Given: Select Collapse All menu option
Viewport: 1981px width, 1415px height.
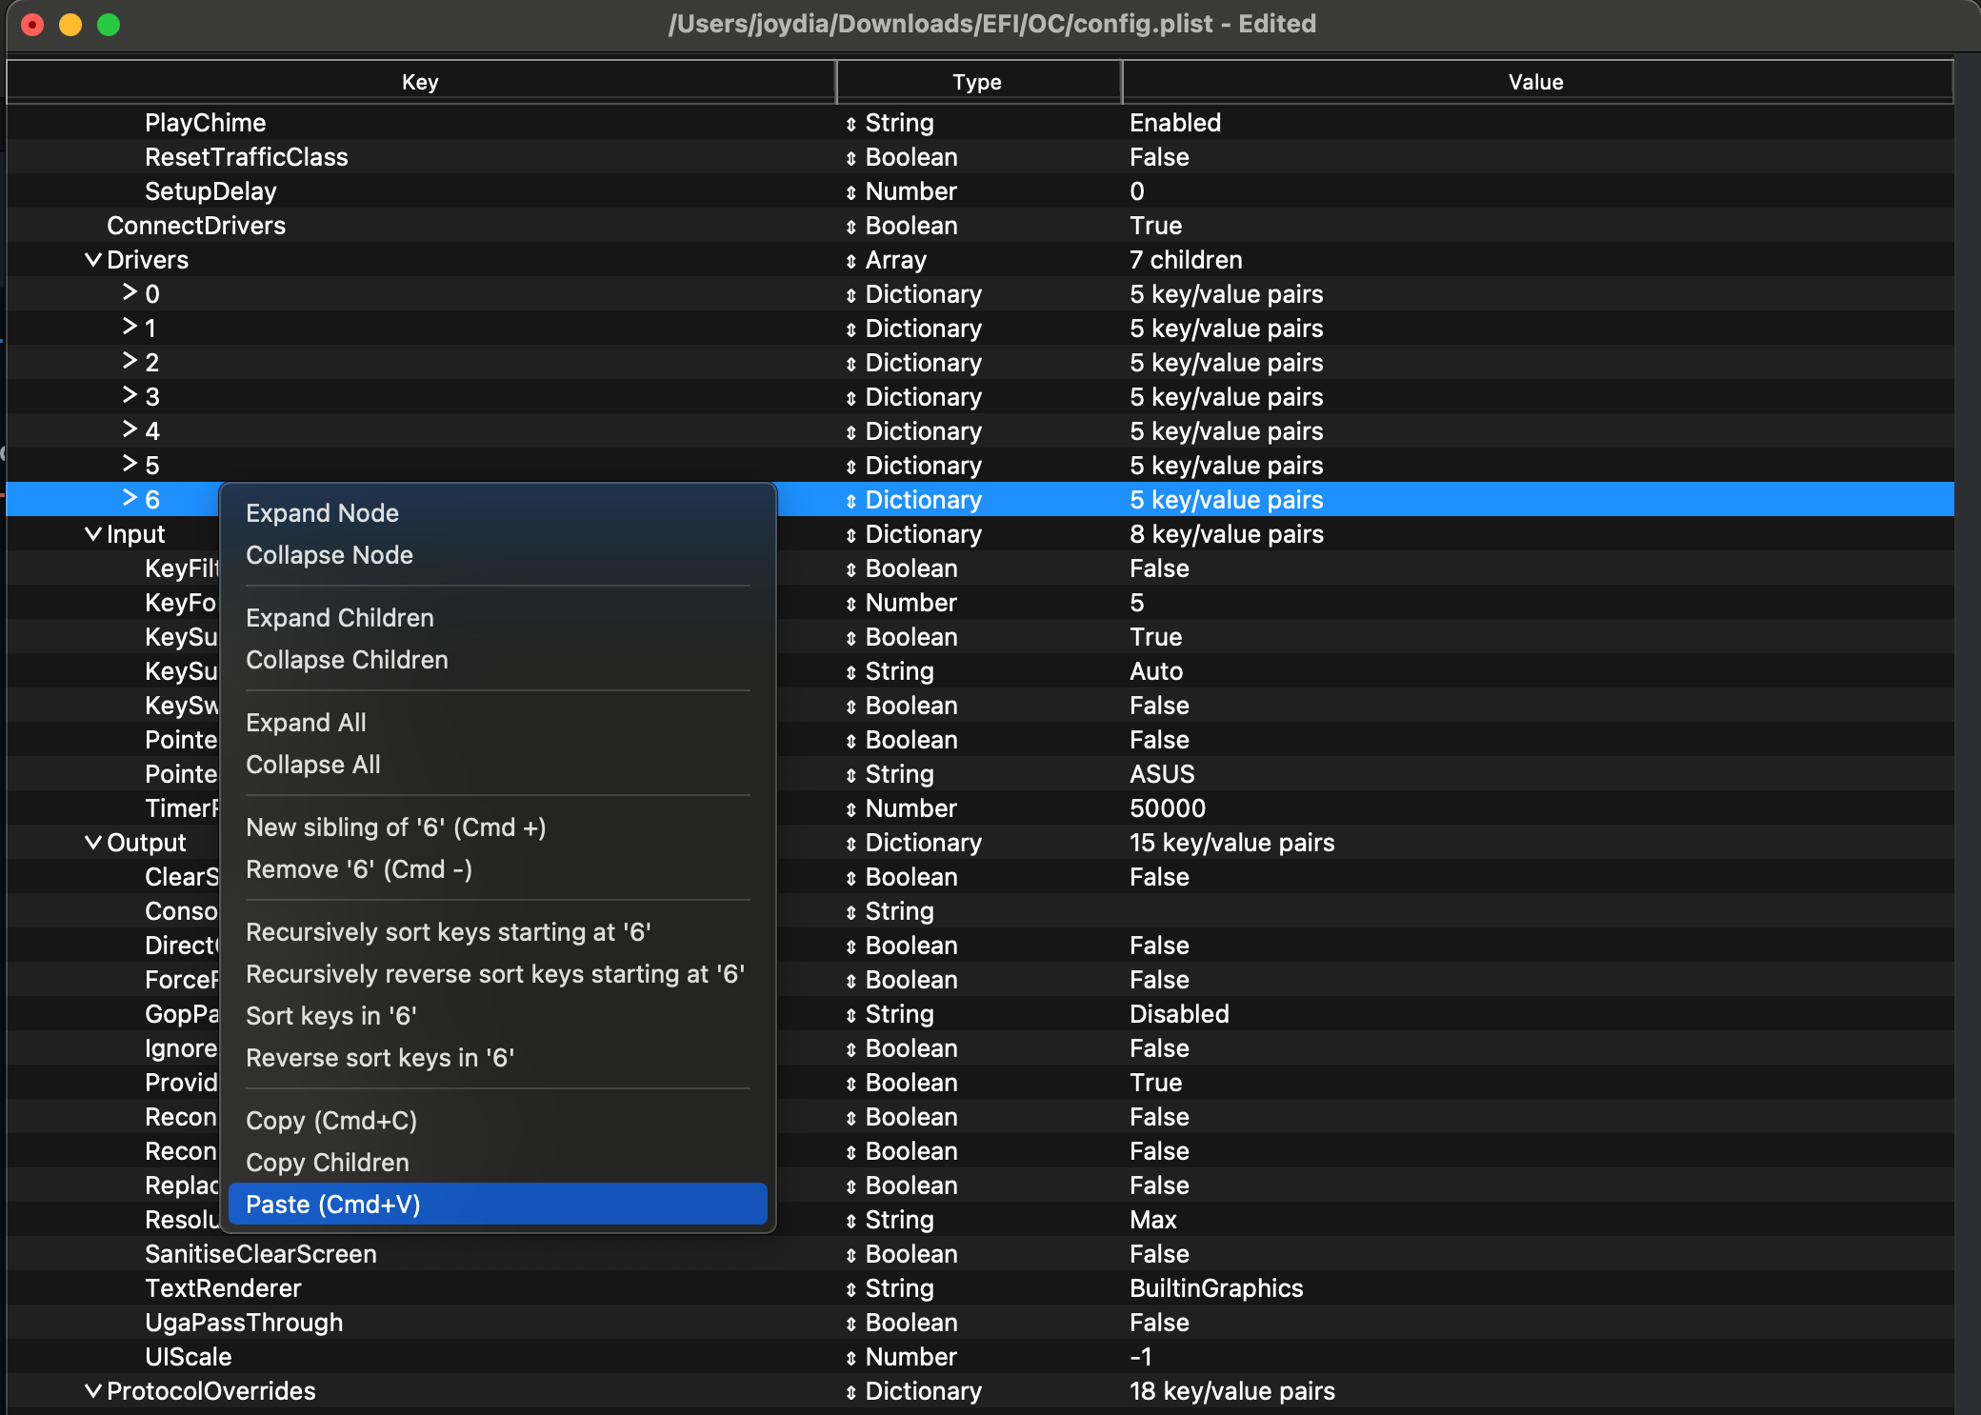Looking at the screenshot, I should (x=312, y=765).
